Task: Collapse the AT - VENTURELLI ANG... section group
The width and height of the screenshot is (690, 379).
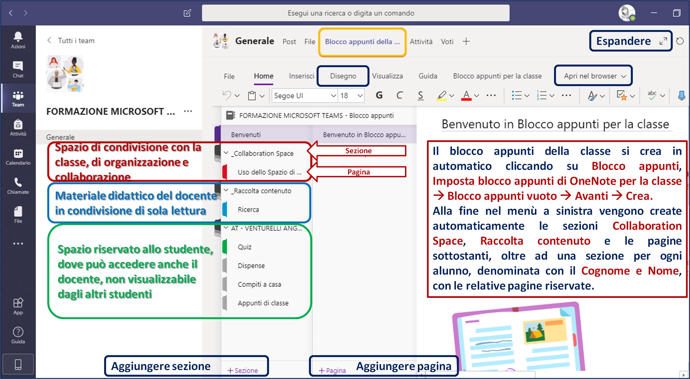Action: click(226, 228)
